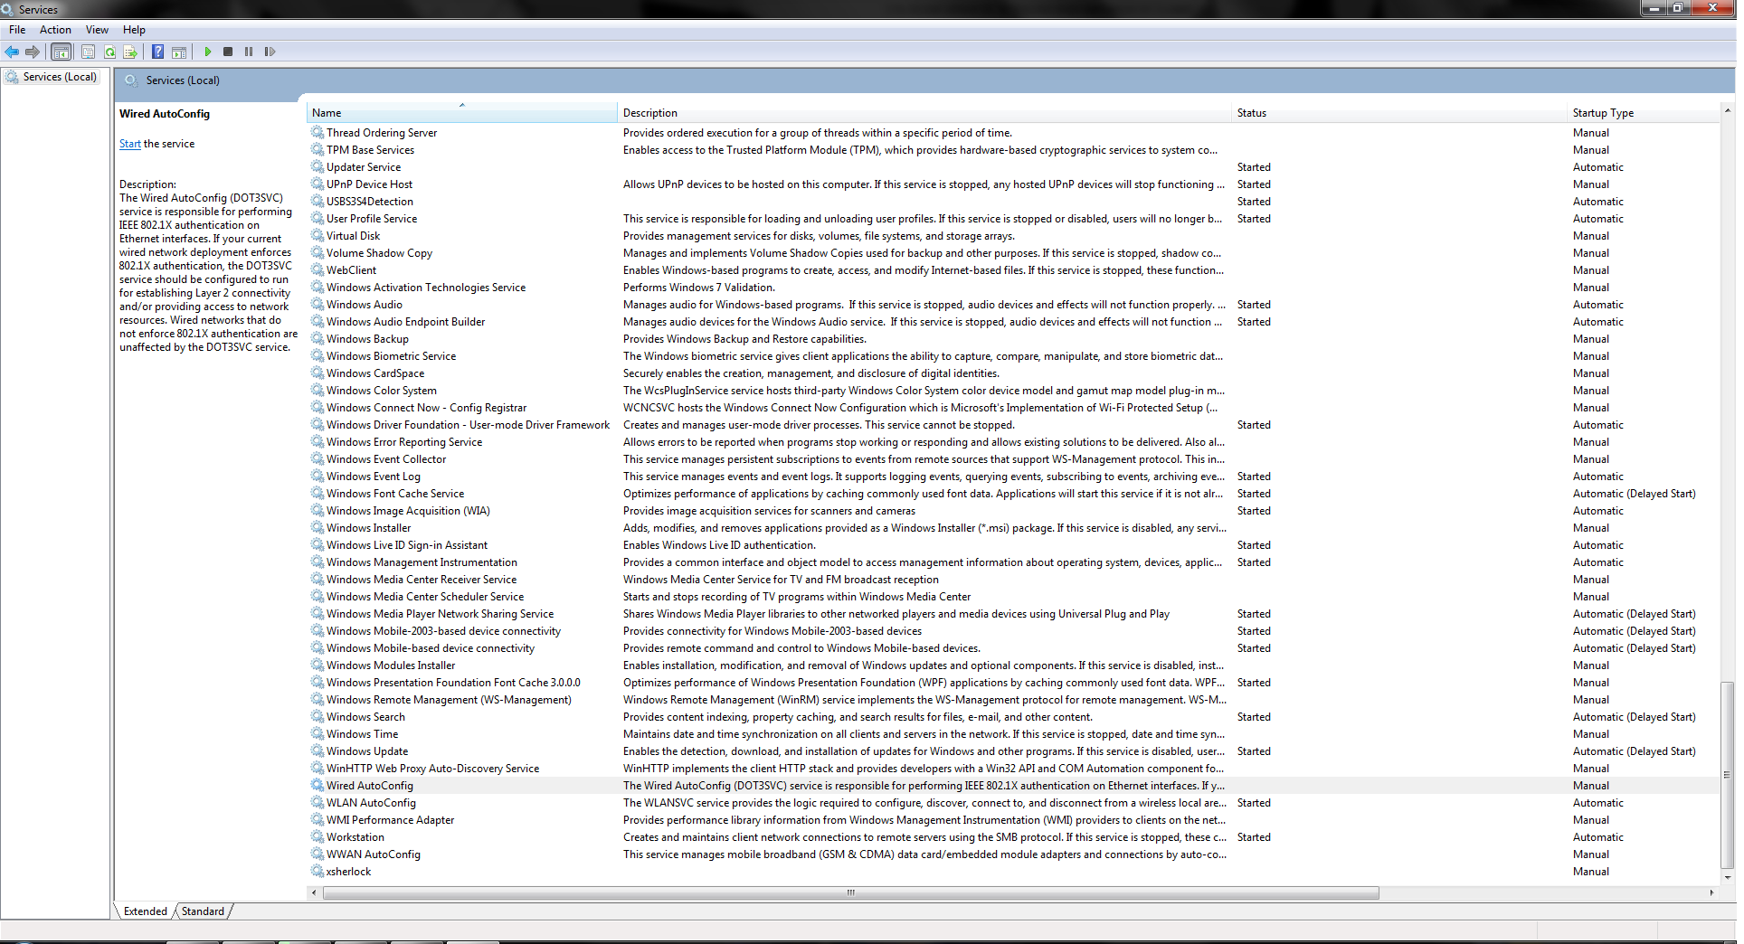The height and width of the screenshot is (944, 1744).
Task: Switch to the Standard tab
Action: [x=203, y=911]
